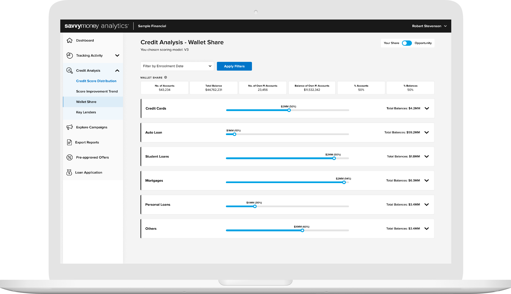
Task: Click the Auto Loan slider handle
Action: 235,134
